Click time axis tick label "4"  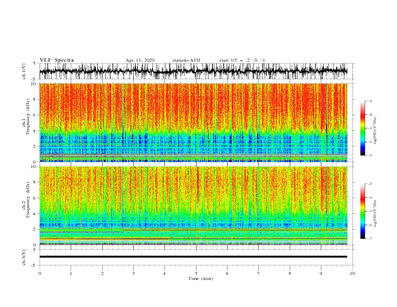click(165, 273)
